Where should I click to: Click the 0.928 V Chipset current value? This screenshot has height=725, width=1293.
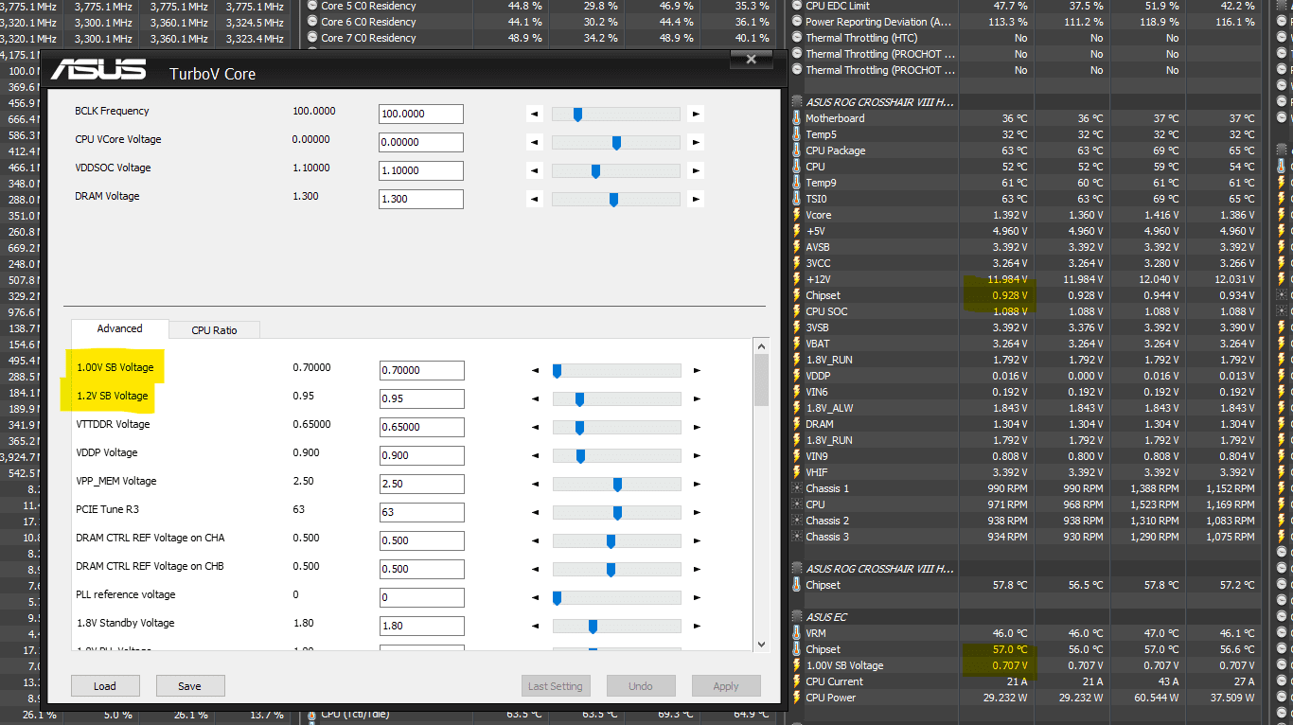(1009, 295)
